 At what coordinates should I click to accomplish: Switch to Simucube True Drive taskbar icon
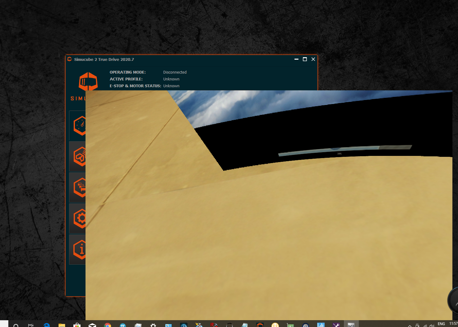[260, 325]
